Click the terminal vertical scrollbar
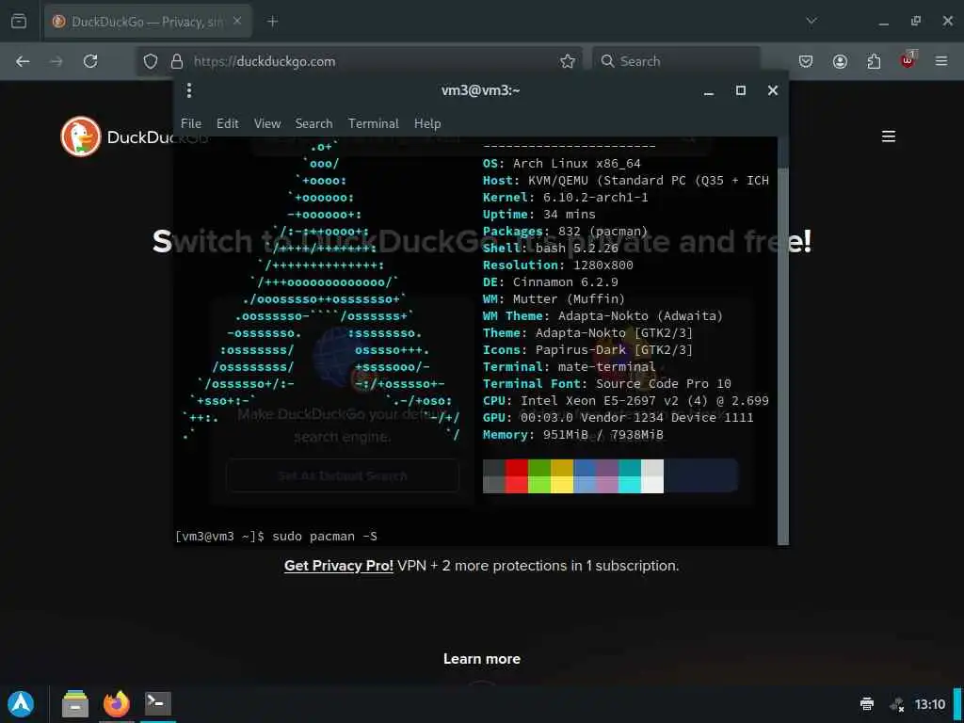This screenshot has width=964, height=723. [x=782, y=340]
